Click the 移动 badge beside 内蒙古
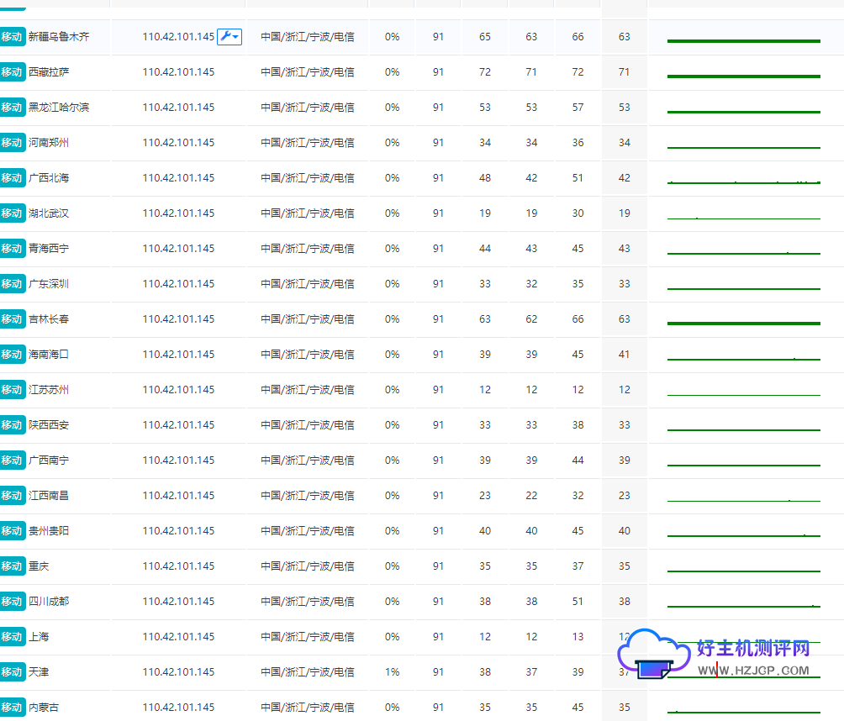 coord(12,708)
